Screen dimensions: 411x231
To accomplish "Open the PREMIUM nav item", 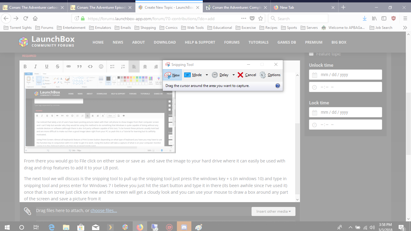I will point(314,42).
